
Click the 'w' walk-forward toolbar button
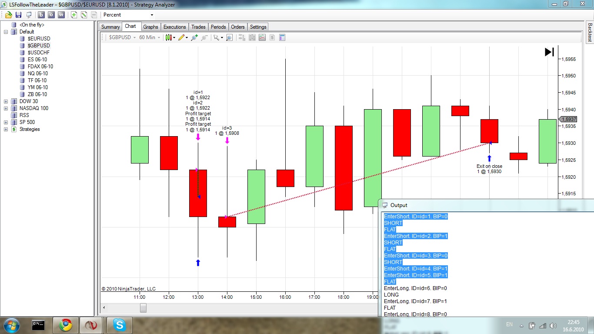[x=61, y=15]
